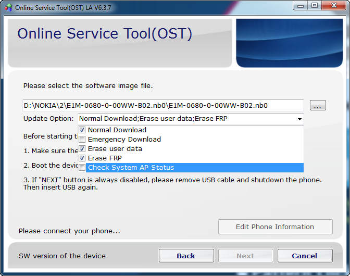This screenshot has width=350, height=276.
Task: Click the 'Please connect your phone...' status text
Action: pyautogui.click(x=69, y=231)
